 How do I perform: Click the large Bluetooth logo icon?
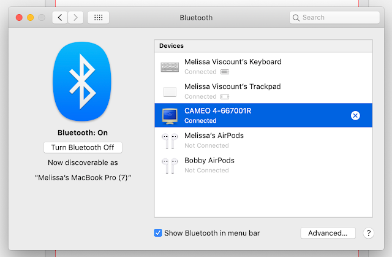pyautogui.click(x=82, y=82)
